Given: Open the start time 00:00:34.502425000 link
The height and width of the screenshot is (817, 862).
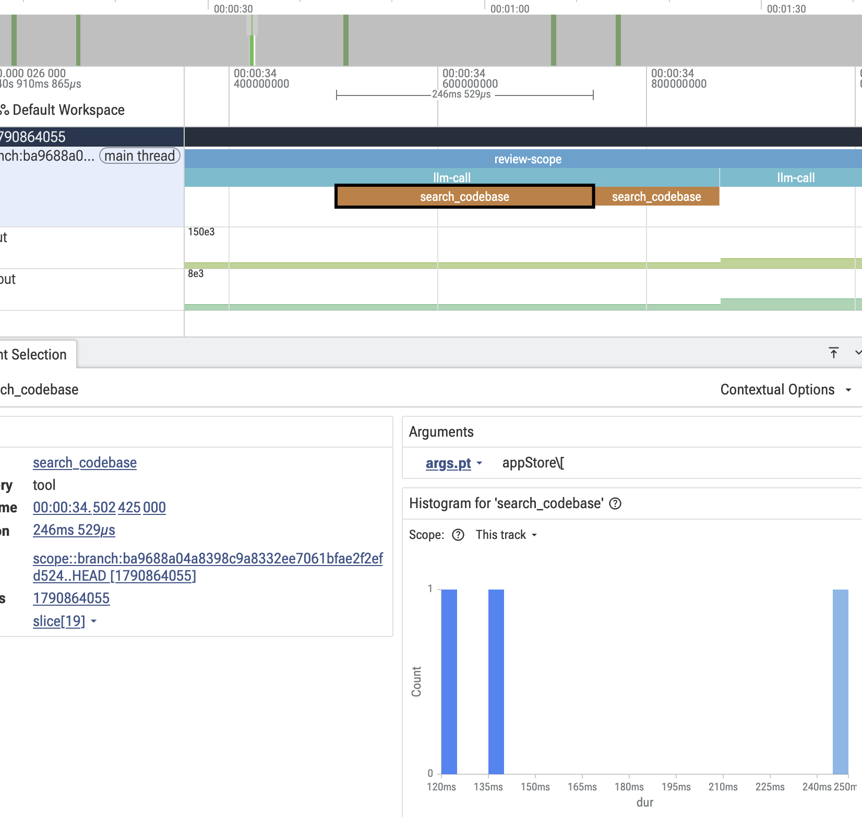Looking at the screenshot, I should 99,508.
